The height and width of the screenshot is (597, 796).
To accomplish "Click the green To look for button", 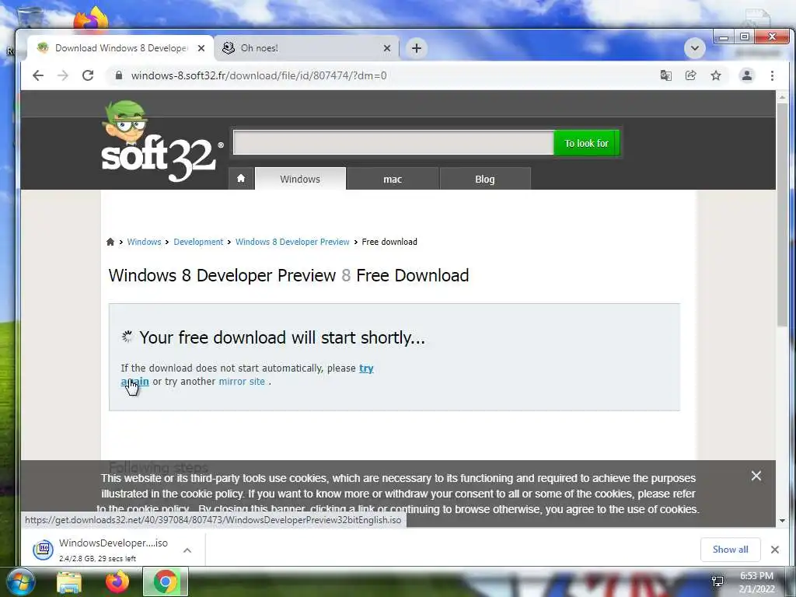I will click(x=586, y=143).
